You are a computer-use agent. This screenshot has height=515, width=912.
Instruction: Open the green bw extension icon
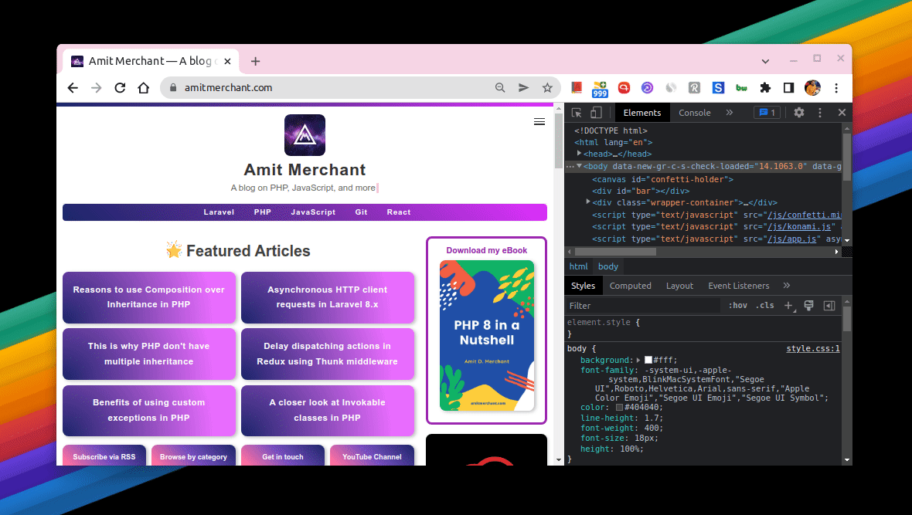click(x=741, y=88)
